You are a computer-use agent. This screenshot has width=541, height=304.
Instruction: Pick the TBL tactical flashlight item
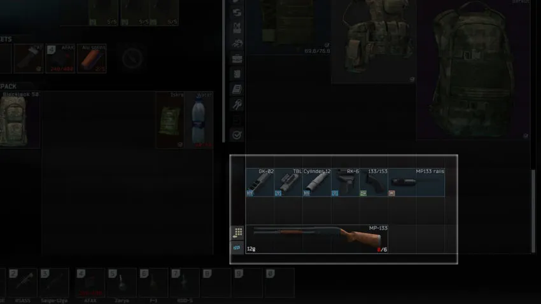click(x=288, y=183)
